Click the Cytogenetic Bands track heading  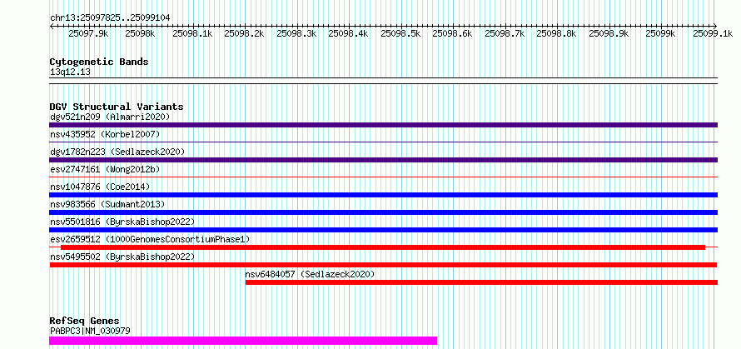click(x=99, y=62)
